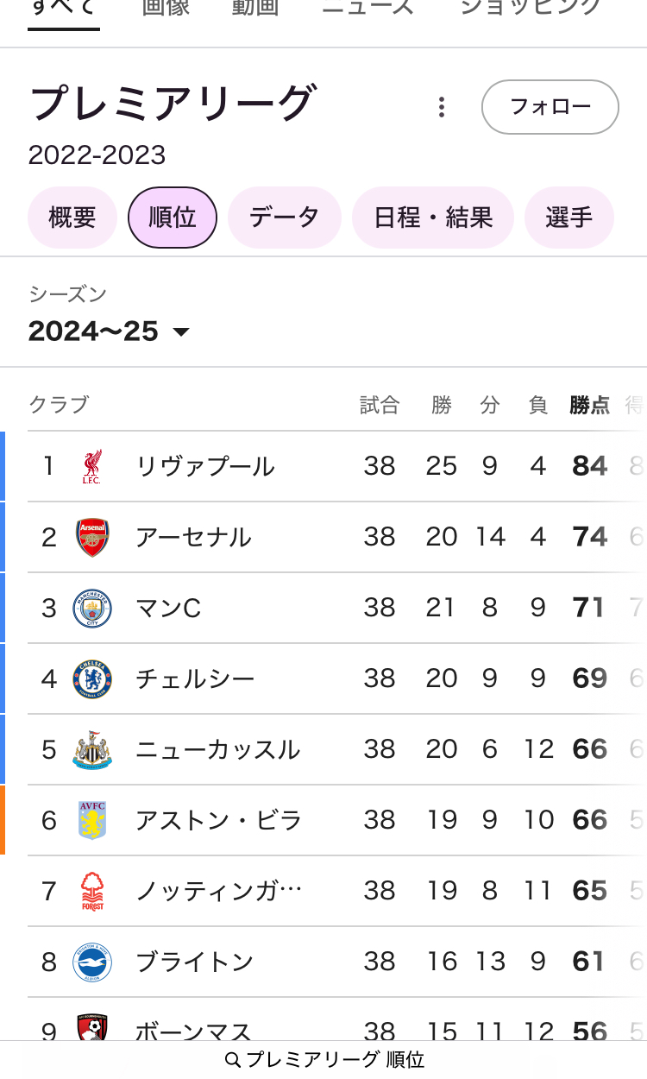This screenshot has height=1079, width=647.
Task: Click the Manchester City crest icon
Action: [91, 609]
